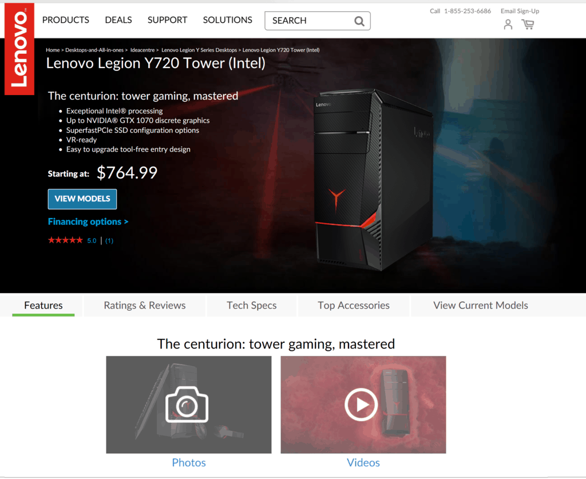Viewport: 586px width, 479px height.
Task: Go to Home breadcrumb
Action: pos(53,50)
